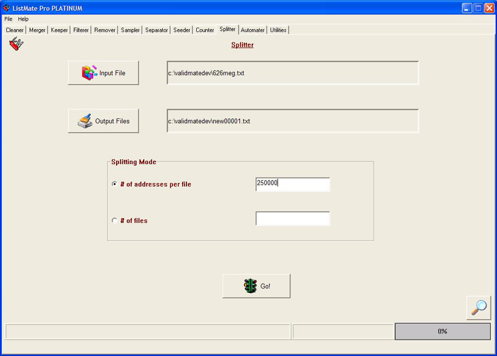Click the ListMate title bar app icon

click(7, 8)
